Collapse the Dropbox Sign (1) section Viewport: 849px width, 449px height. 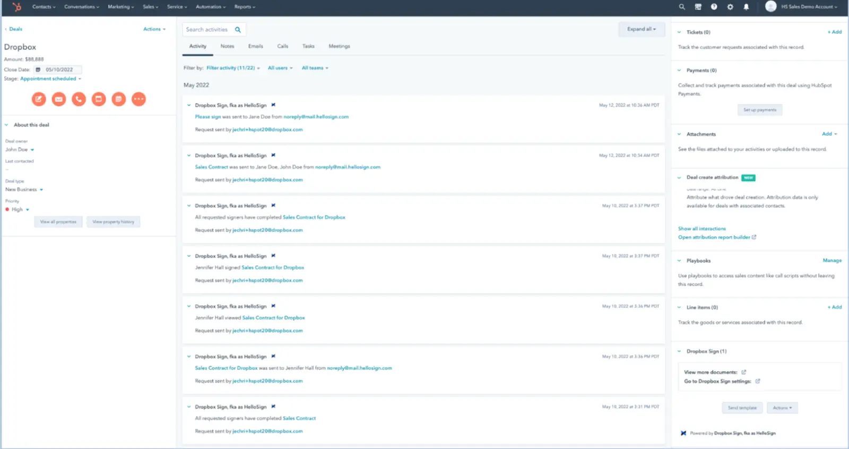pos(679,351)
